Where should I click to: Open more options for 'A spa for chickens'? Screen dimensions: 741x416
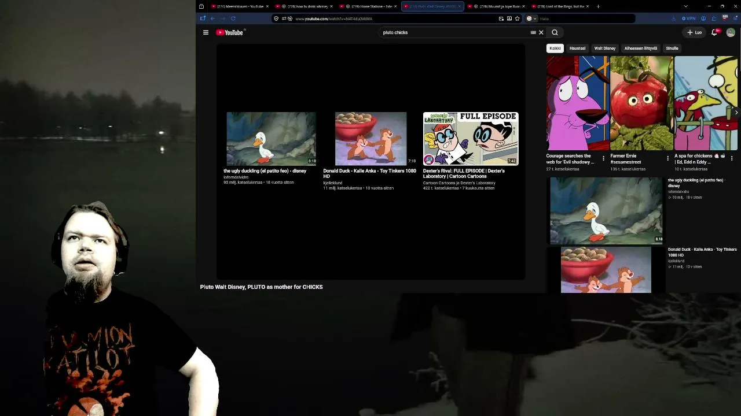point(732,158)
